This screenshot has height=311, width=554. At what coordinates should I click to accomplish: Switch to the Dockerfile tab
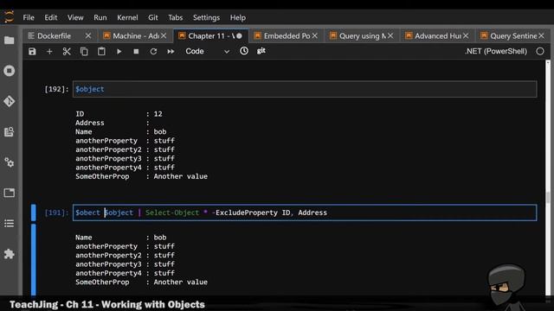[54, 36]
